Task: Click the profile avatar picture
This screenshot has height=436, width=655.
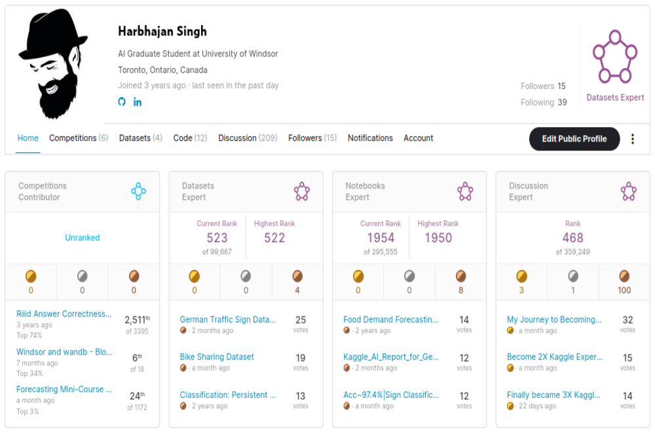Action: tap(54, 64)
